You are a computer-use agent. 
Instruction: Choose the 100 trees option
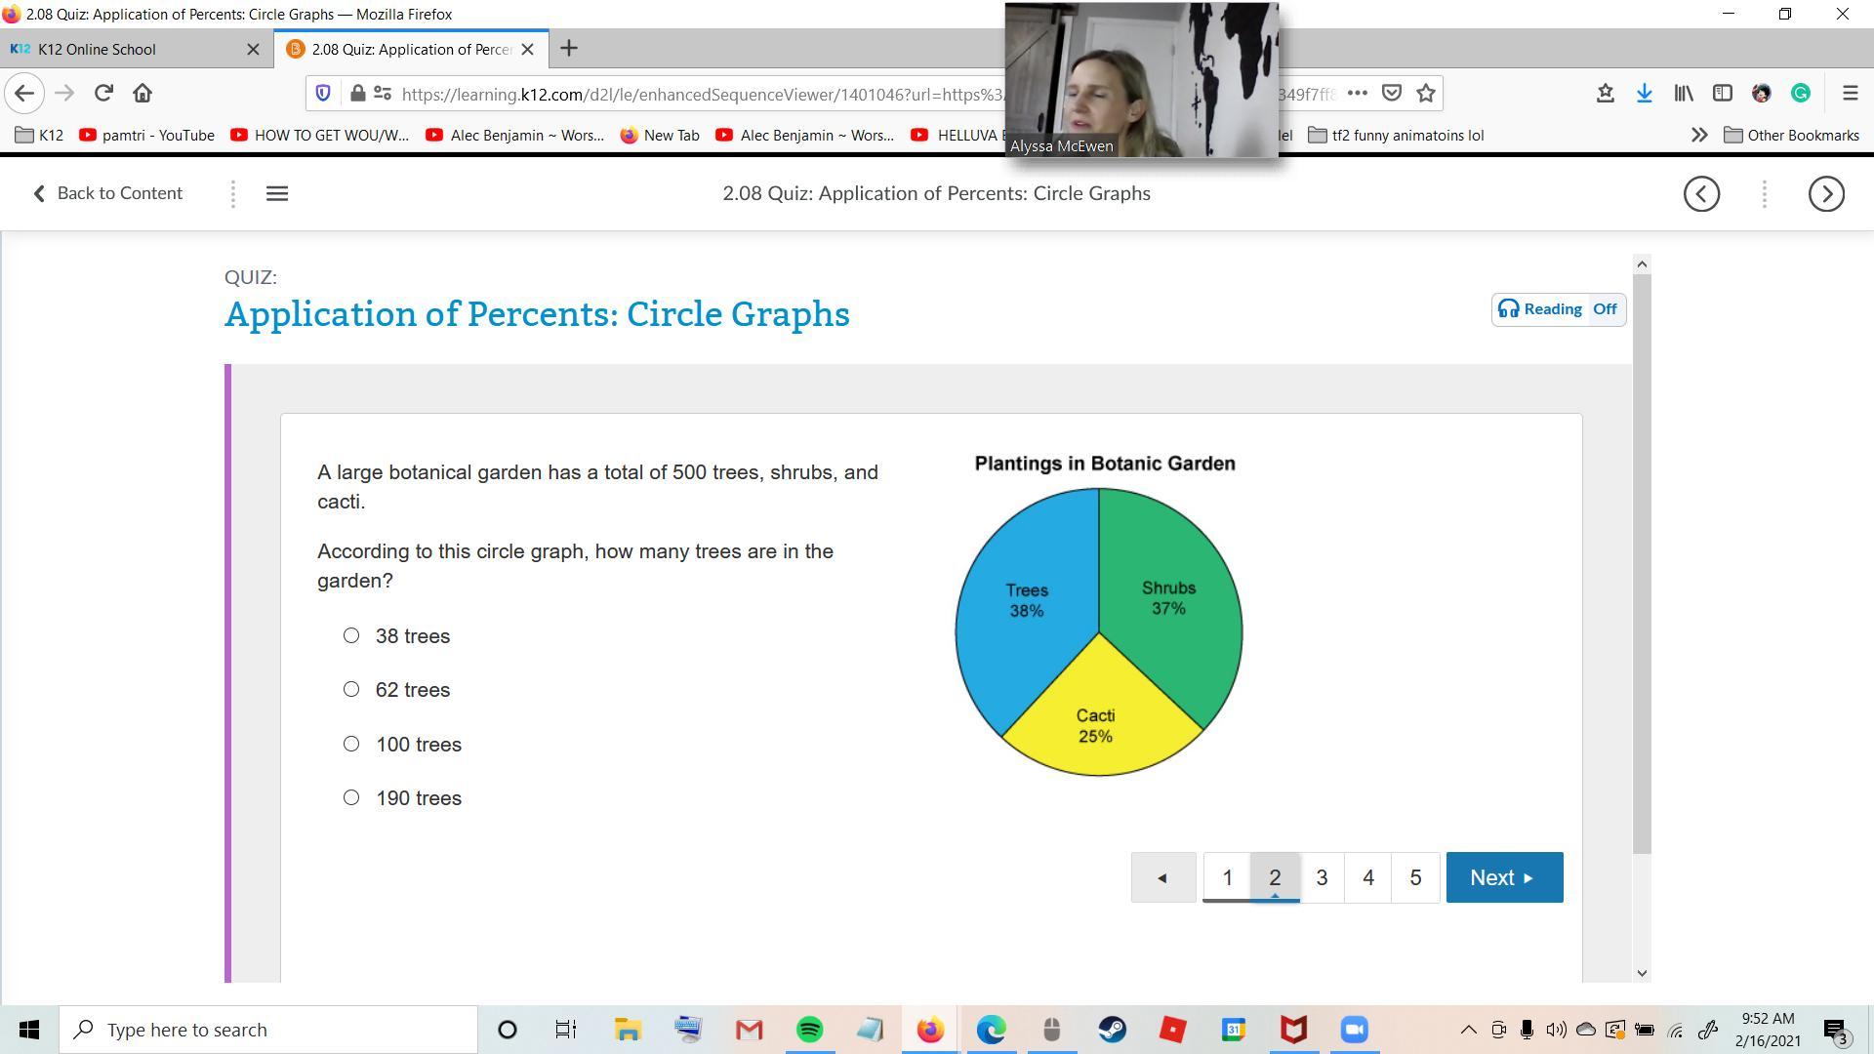click(351, 744)
